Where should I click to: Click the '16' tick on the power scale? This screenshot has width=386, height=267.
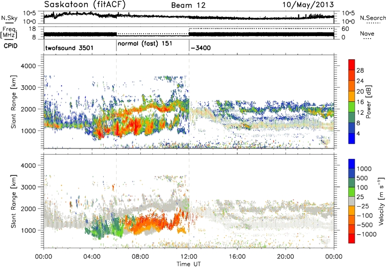pos(360,102)
